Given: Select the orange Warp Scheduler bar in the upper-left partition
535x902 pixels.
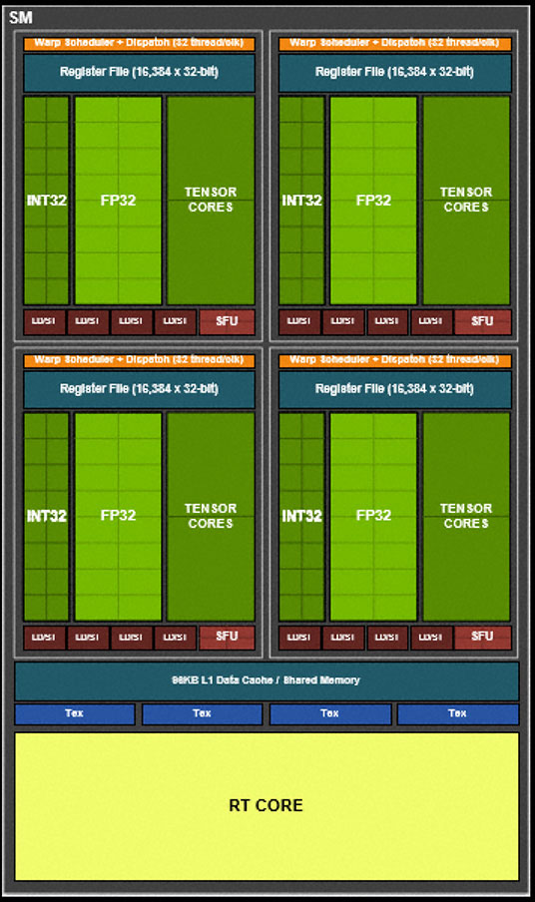Looking at the screenshot, I should [x=139, y=43].
